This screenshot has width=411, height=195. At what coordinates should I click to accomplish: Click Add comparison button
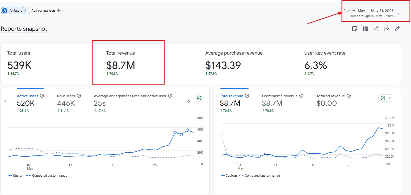pyautogui.click(x=45, y=11)
